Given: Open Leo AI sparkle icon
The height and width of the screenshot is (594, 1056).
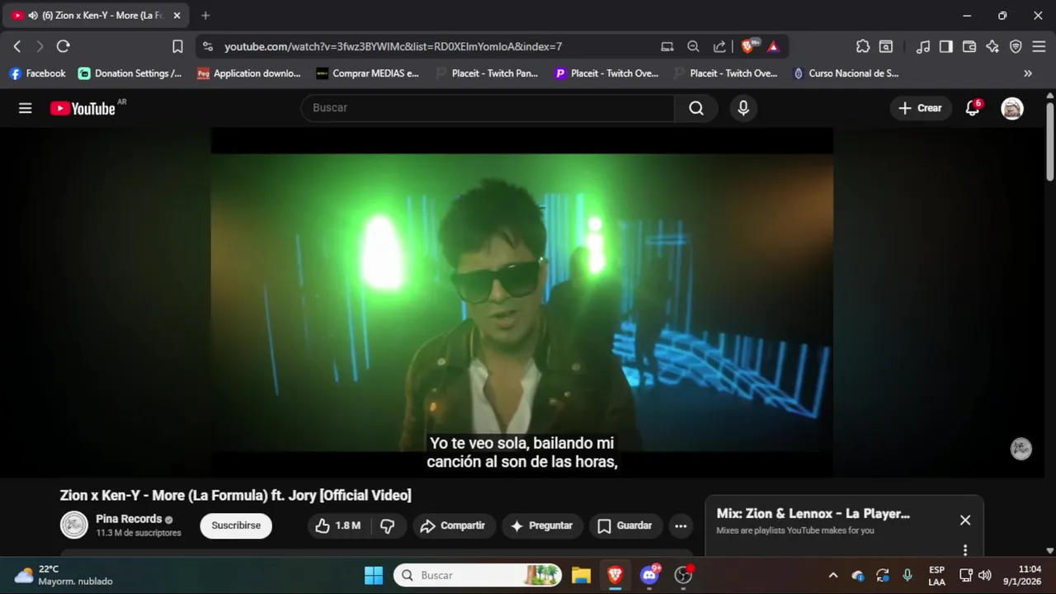Looking at the screenshot, I should click(992, 46).
